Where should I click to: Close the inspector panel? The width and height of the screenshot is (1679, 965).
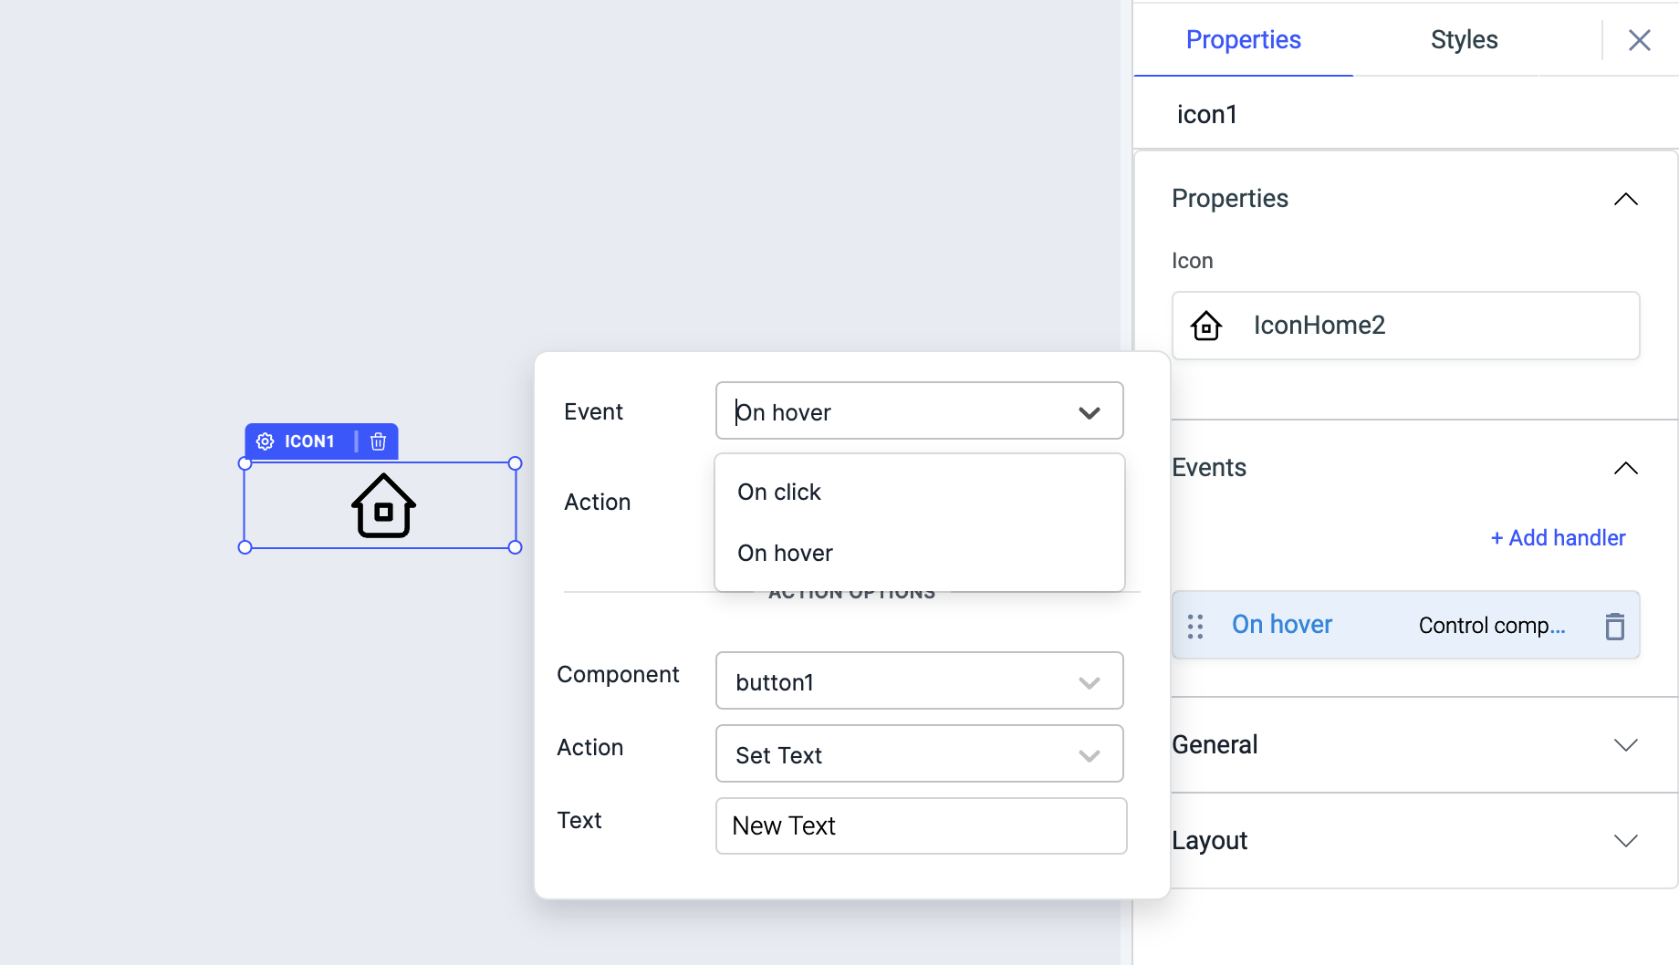tap(1639, 40)
